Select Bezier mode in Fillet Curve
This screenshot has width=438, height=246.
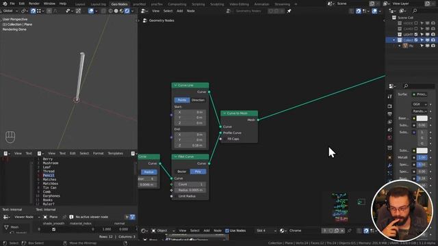point(182,172)
